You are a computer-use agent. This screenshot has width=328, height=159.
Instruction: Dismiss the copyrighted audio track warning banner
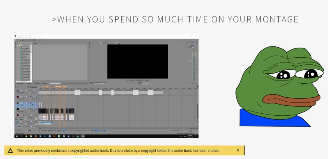[238, 151]
